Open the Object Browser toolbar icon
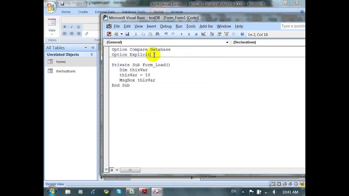Viewport: 349px width, 196px height. [x=226, y=34]
